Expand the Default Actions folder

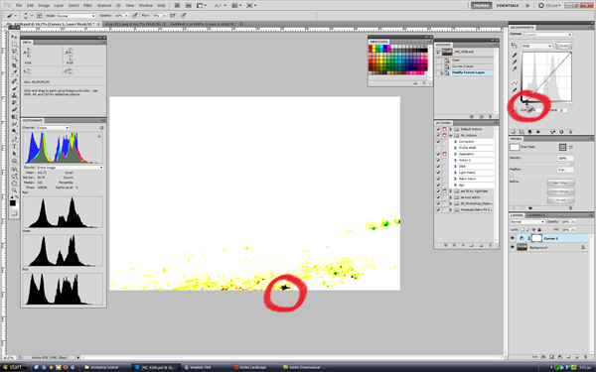451,129
